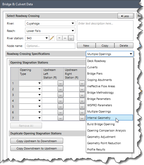The width and height of the screenshot is (144, 165).
Task: Open Opening Comparison Analysis option
Action: coord(110,130)
